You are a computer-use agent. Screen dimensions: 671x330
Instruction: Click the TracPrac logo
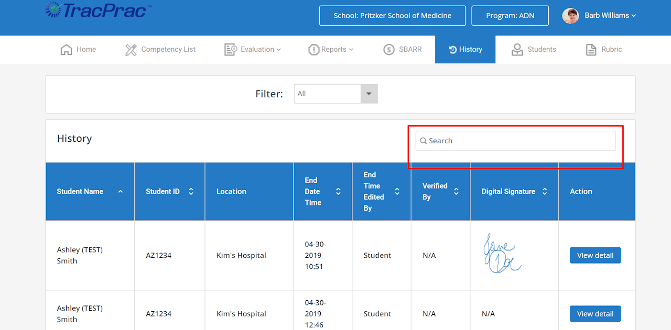(94, 10)
